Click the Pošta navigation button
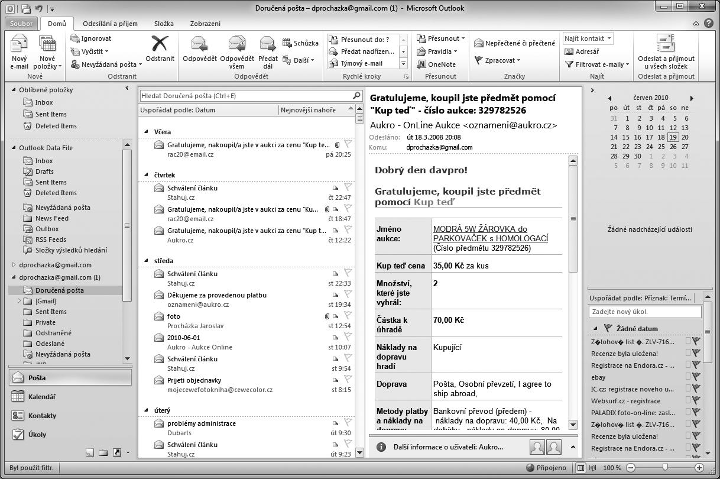This screenshot has height=479, width=720. (70, 377)
